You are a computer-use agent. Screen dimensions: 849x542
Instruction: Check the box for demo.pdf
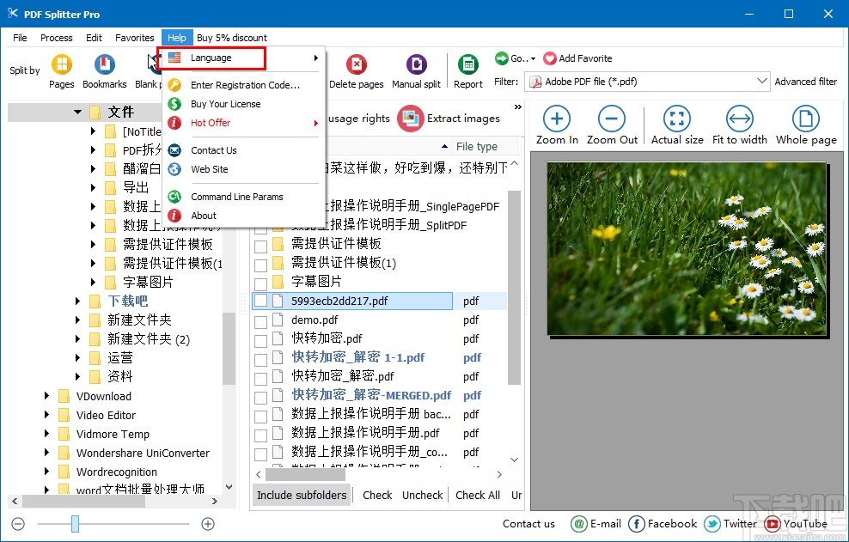[261, 321]
